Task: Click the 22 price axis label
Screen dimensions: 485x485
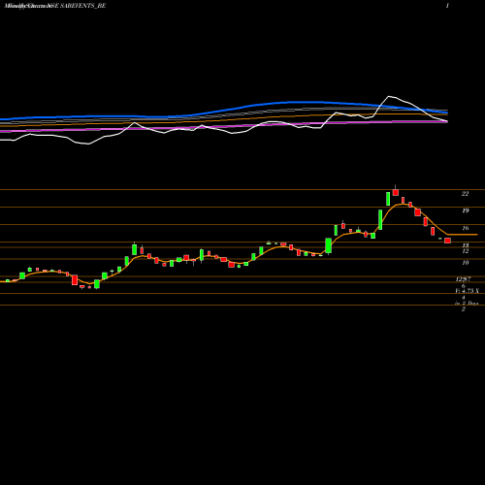Action: coord(465,194)
